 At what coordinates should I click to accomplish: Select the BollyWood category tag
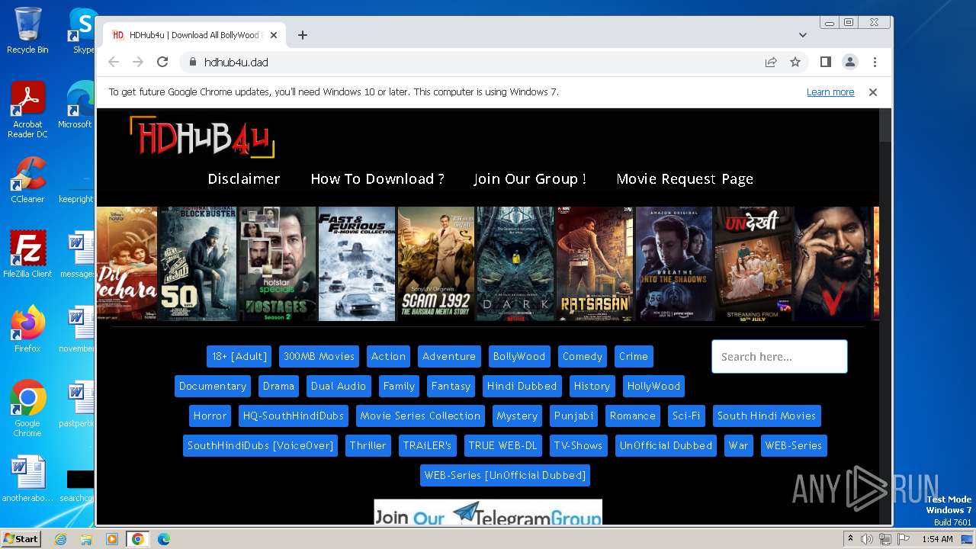click(x=519, y=356)
